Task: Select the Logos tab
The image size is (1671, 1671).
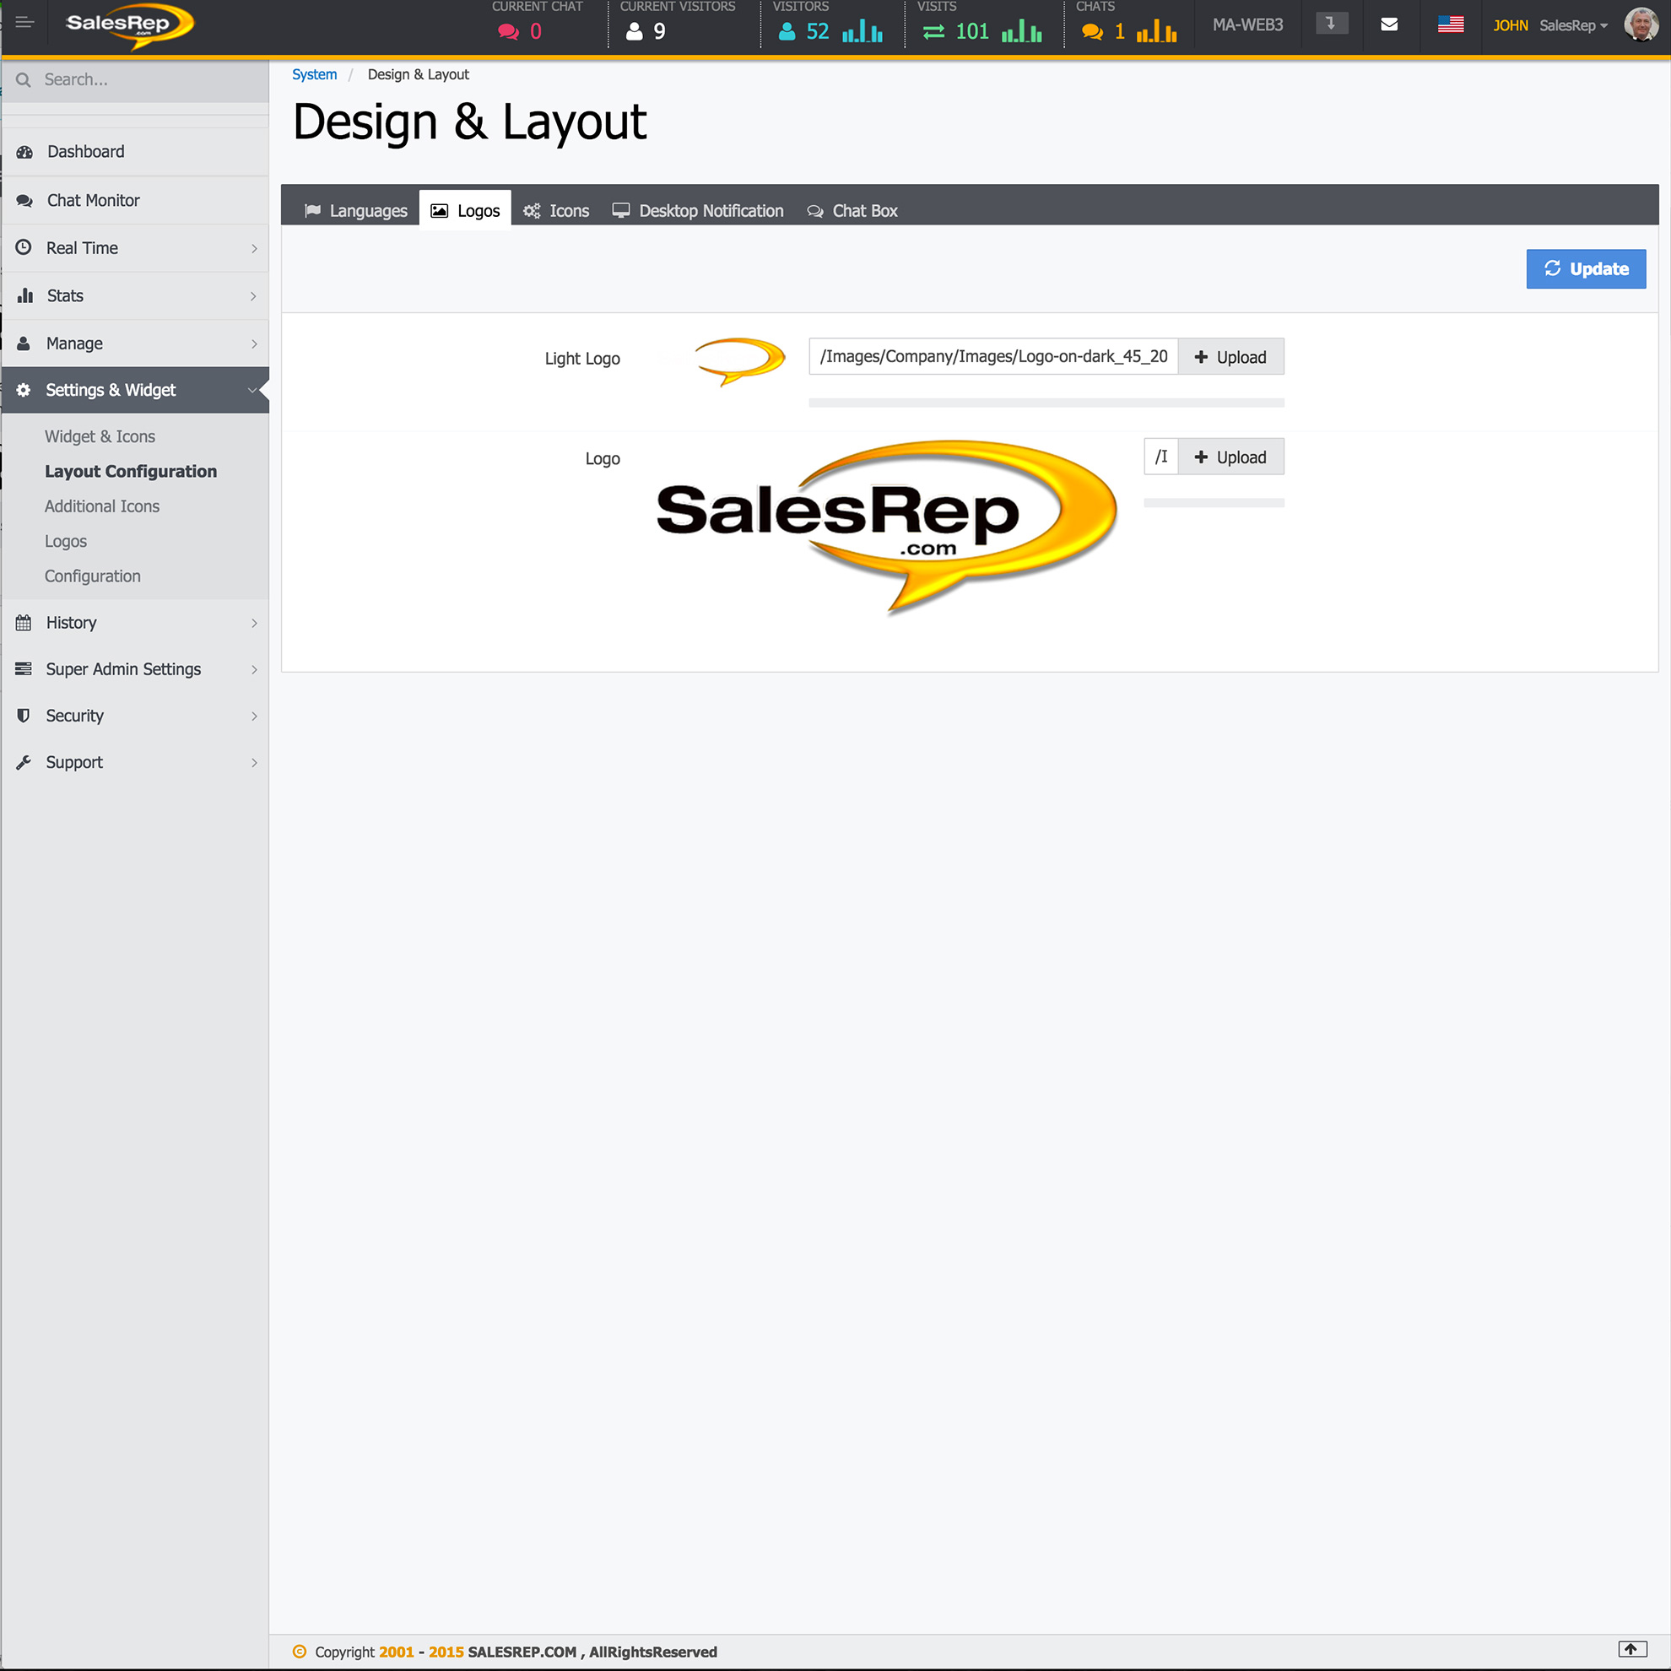Action: [465, 210]
